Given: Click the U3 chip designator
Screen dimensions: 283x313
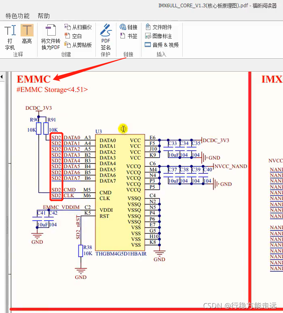Looking at the screenshot, I should (99, 131).
